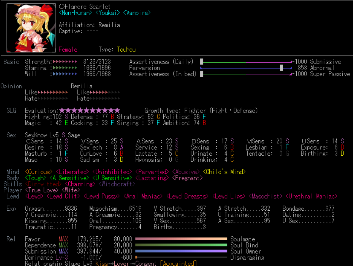Screen dimensions: 353x266
Task: Click the Politics 36 F stat
Action: pyautogui.click(x=184, y=117)
